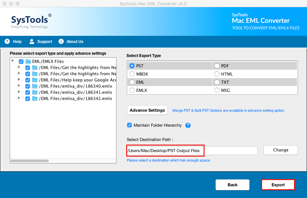
Task: Uncheck the 186342.emlx checkbox
Action: pyautogui.click(x=28, y=99)
